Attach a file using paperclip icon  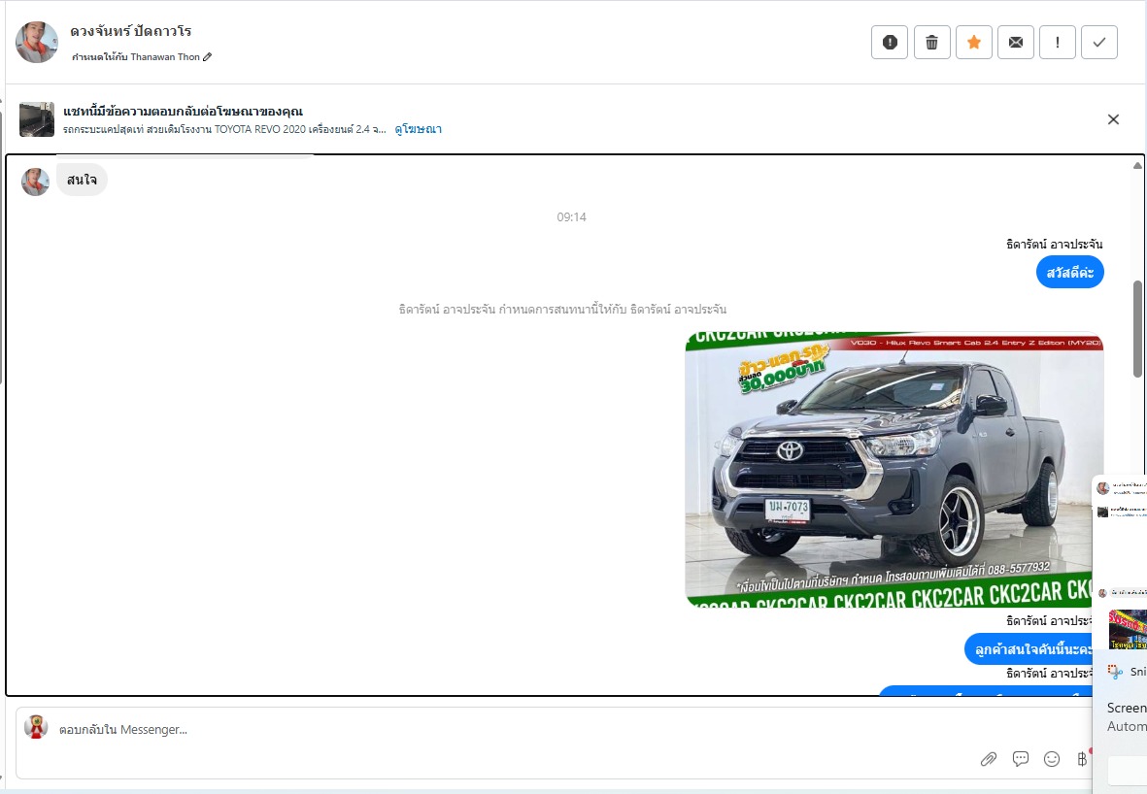[989, 759]
